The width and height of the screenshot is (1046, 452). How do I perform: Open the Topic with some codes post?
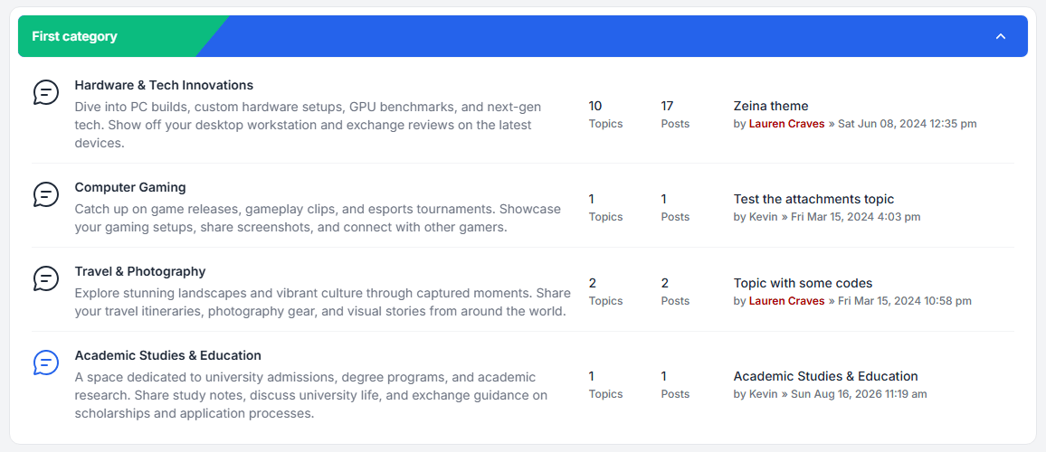pyautogui.click(x=803, y=283)
